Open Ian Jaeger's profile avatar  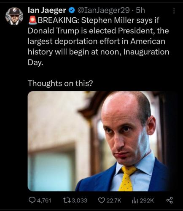14,16
